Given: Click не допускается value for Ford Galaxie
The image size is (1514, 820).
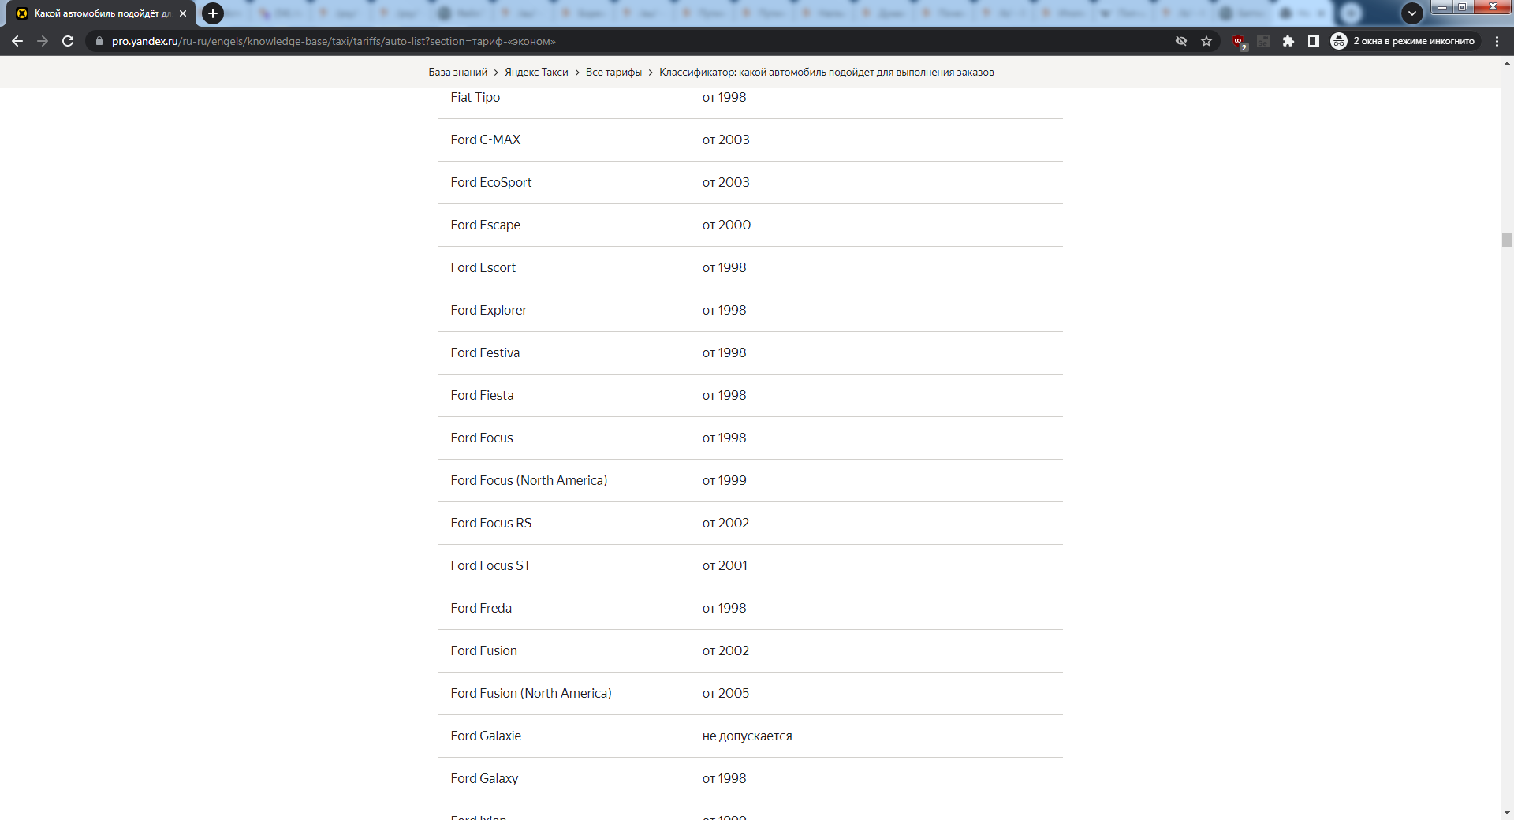Looking at the screenshot, I should (748, 736).
